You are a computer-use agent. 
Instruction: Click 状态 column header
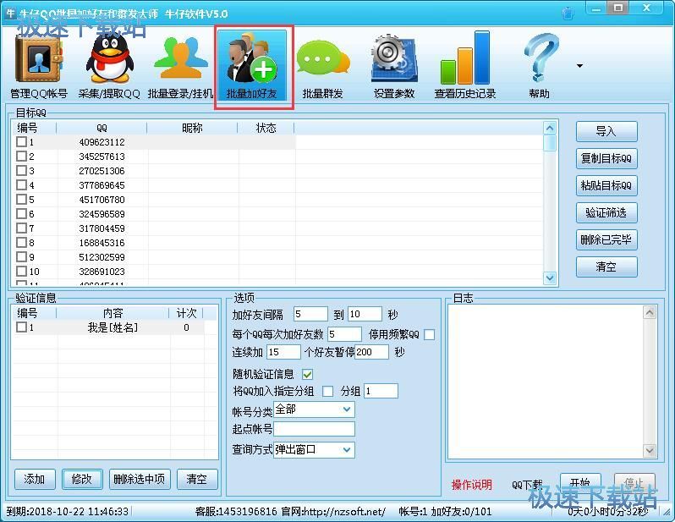266,128
